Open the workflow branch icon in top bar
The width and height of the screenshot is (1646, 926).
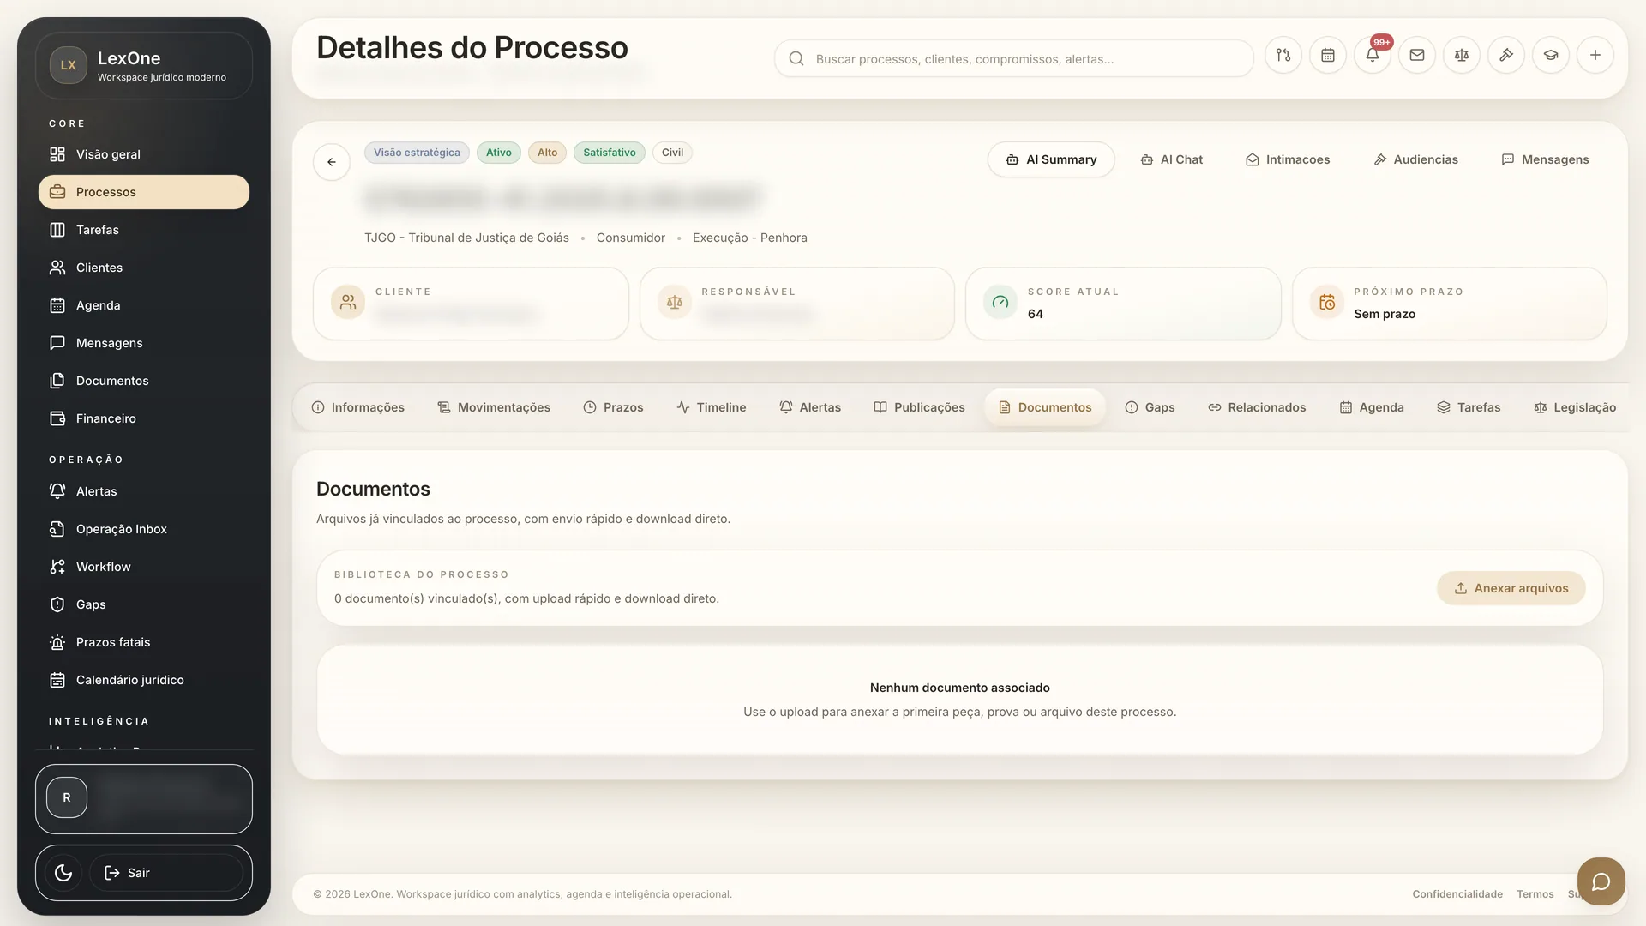click(x=1283, y=55)
